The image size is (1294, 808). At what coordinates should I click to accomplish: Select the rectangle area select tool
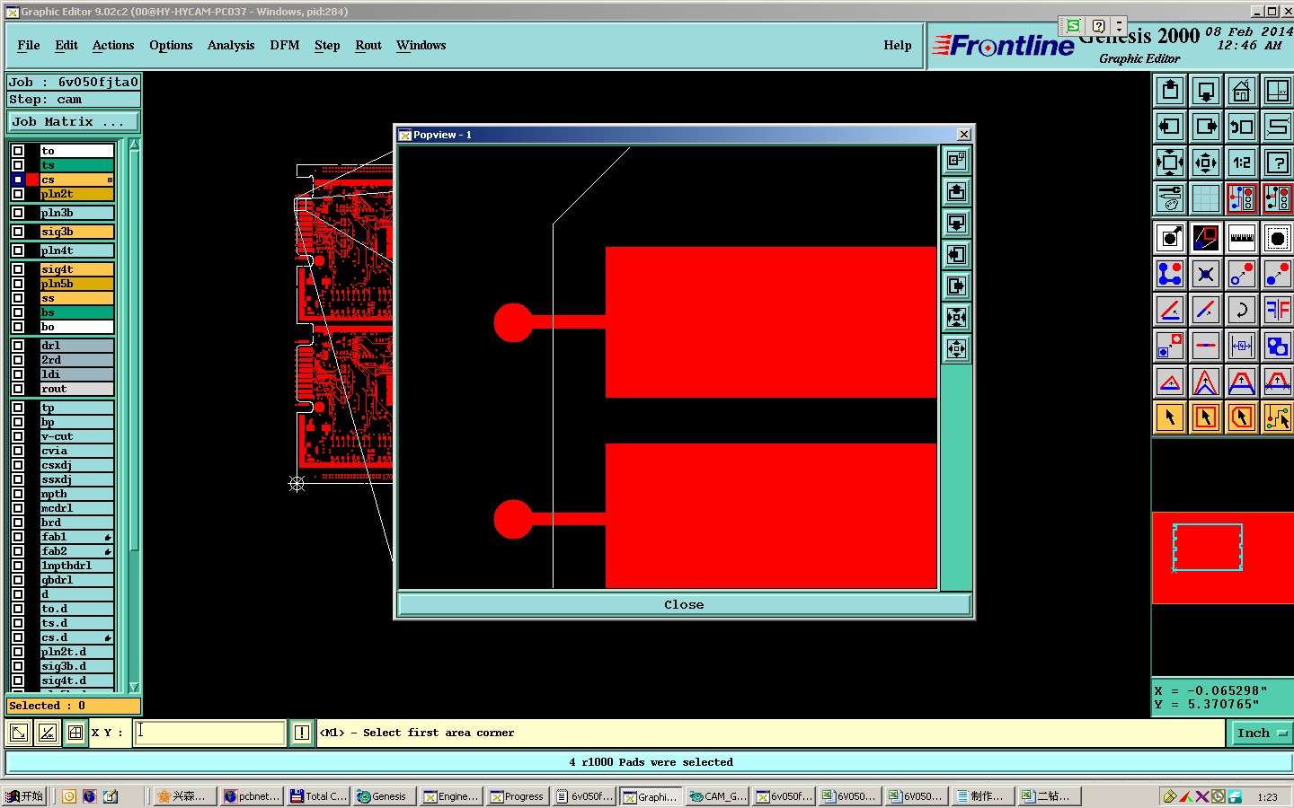(1206, 417)
